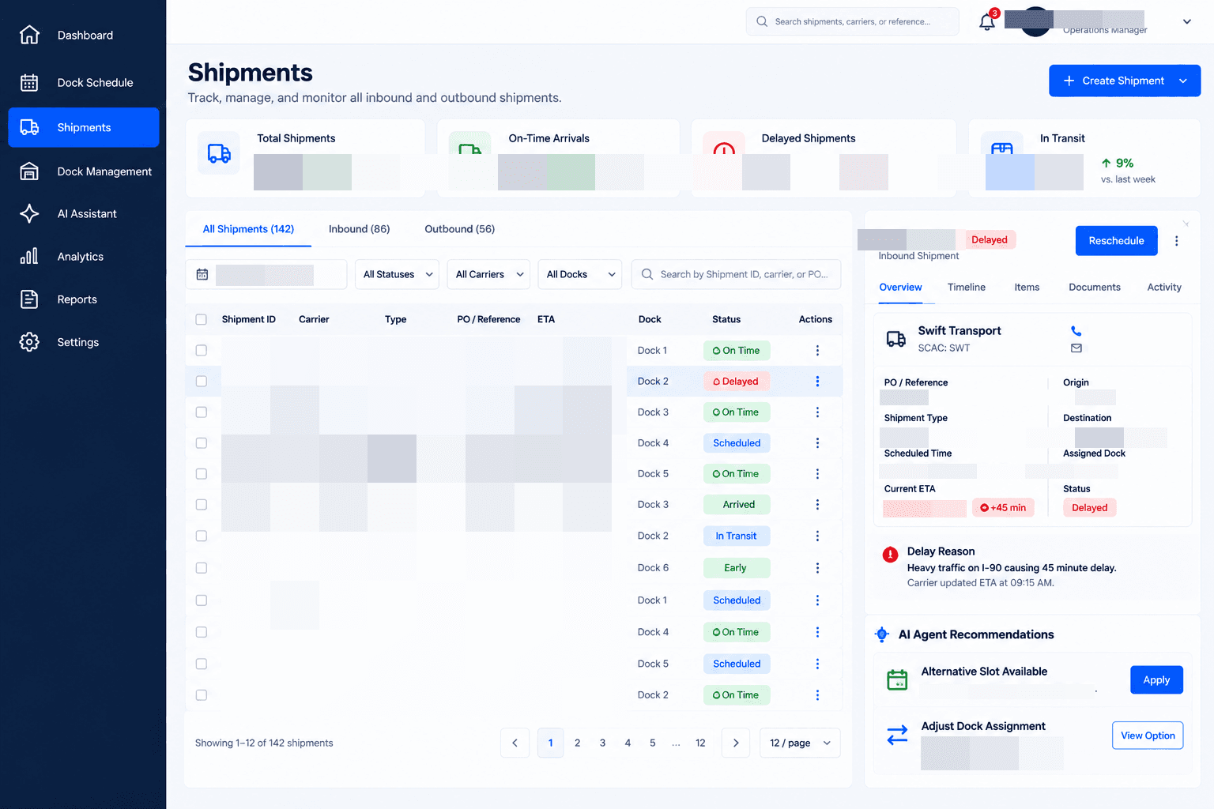
Task: Email Swift Transport via envelope icon
Action: tap(1076, 348)
